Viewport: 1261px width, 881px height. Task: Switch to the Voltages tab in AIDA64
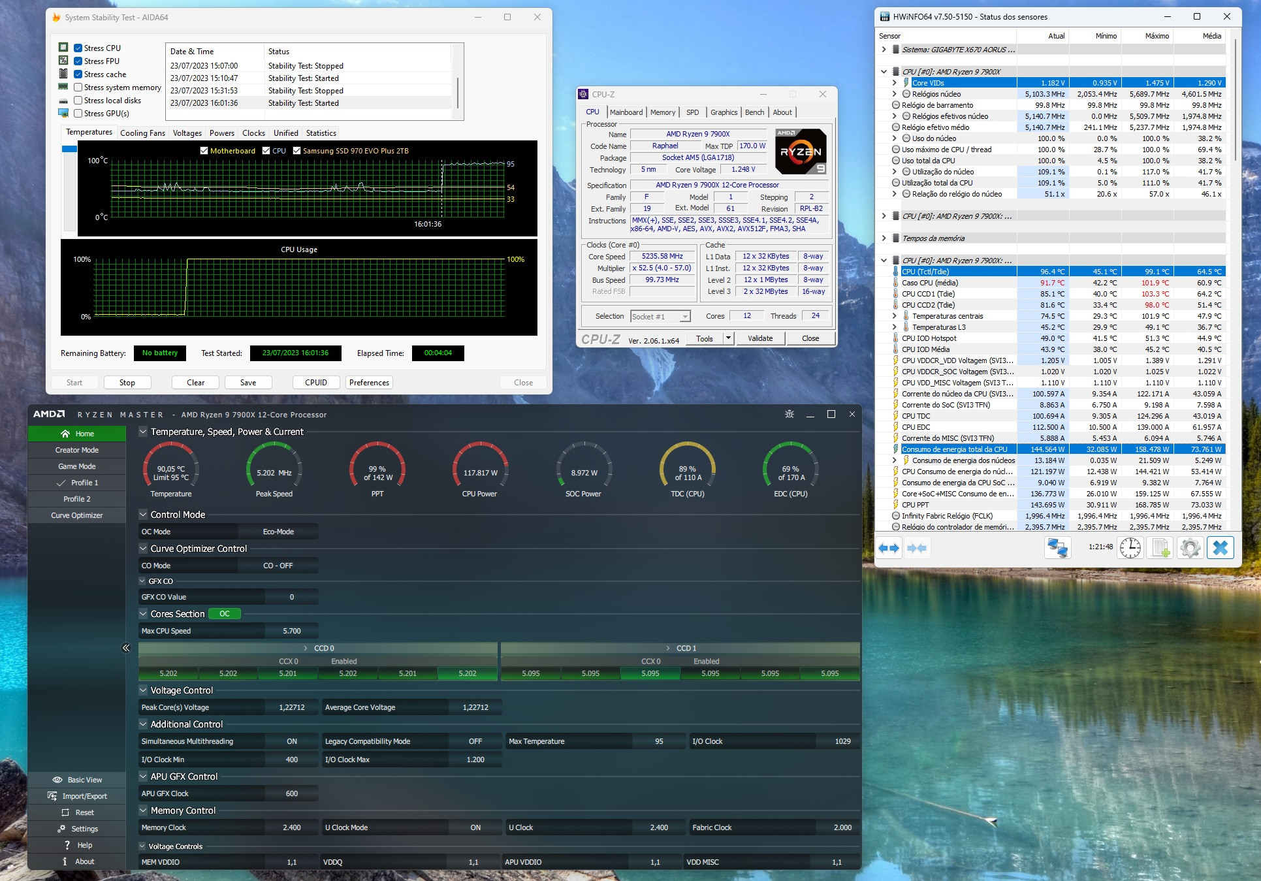coord(187,133)
